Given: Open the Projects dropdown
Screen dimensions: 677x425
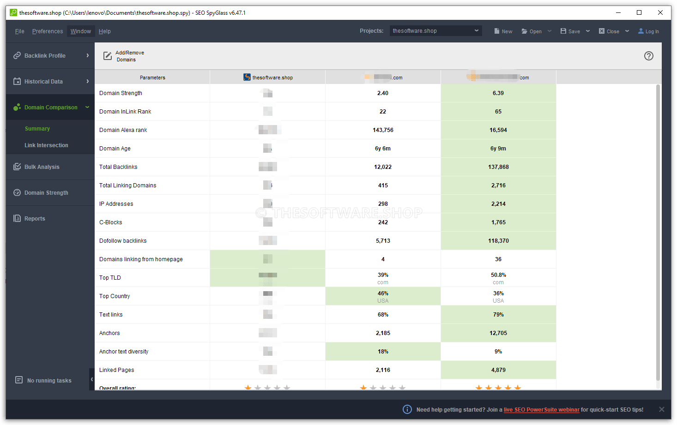Looking at the screenshot, I should [x=435, y=31].
